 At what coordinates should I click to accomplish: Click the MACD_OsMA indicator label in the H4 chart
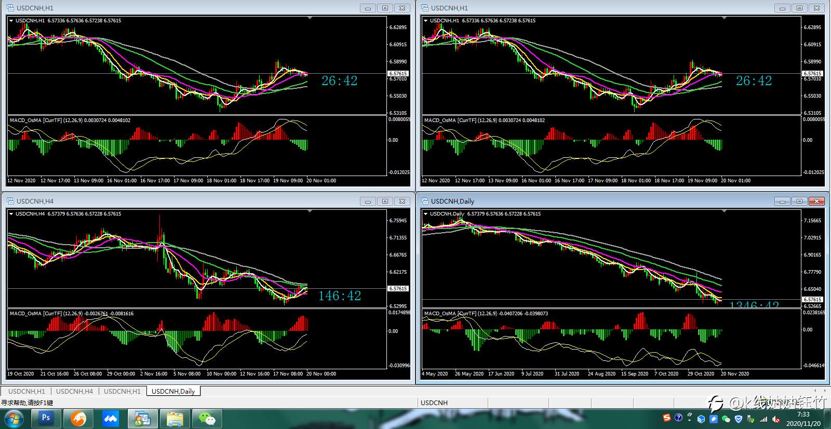pos(72,313)
